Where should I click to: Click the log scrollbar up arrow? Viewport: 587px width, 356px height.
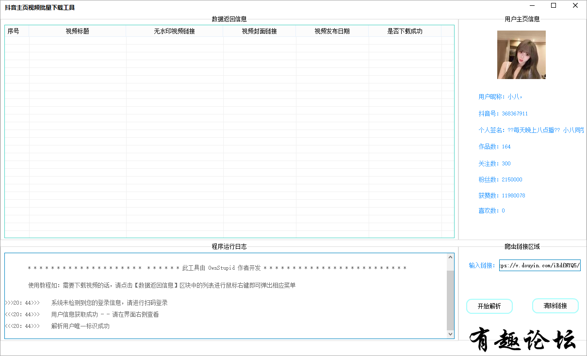tap(450, 258)
